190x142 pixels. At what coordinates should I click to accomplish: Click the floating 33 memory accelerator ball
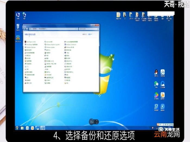pos(91,122)
